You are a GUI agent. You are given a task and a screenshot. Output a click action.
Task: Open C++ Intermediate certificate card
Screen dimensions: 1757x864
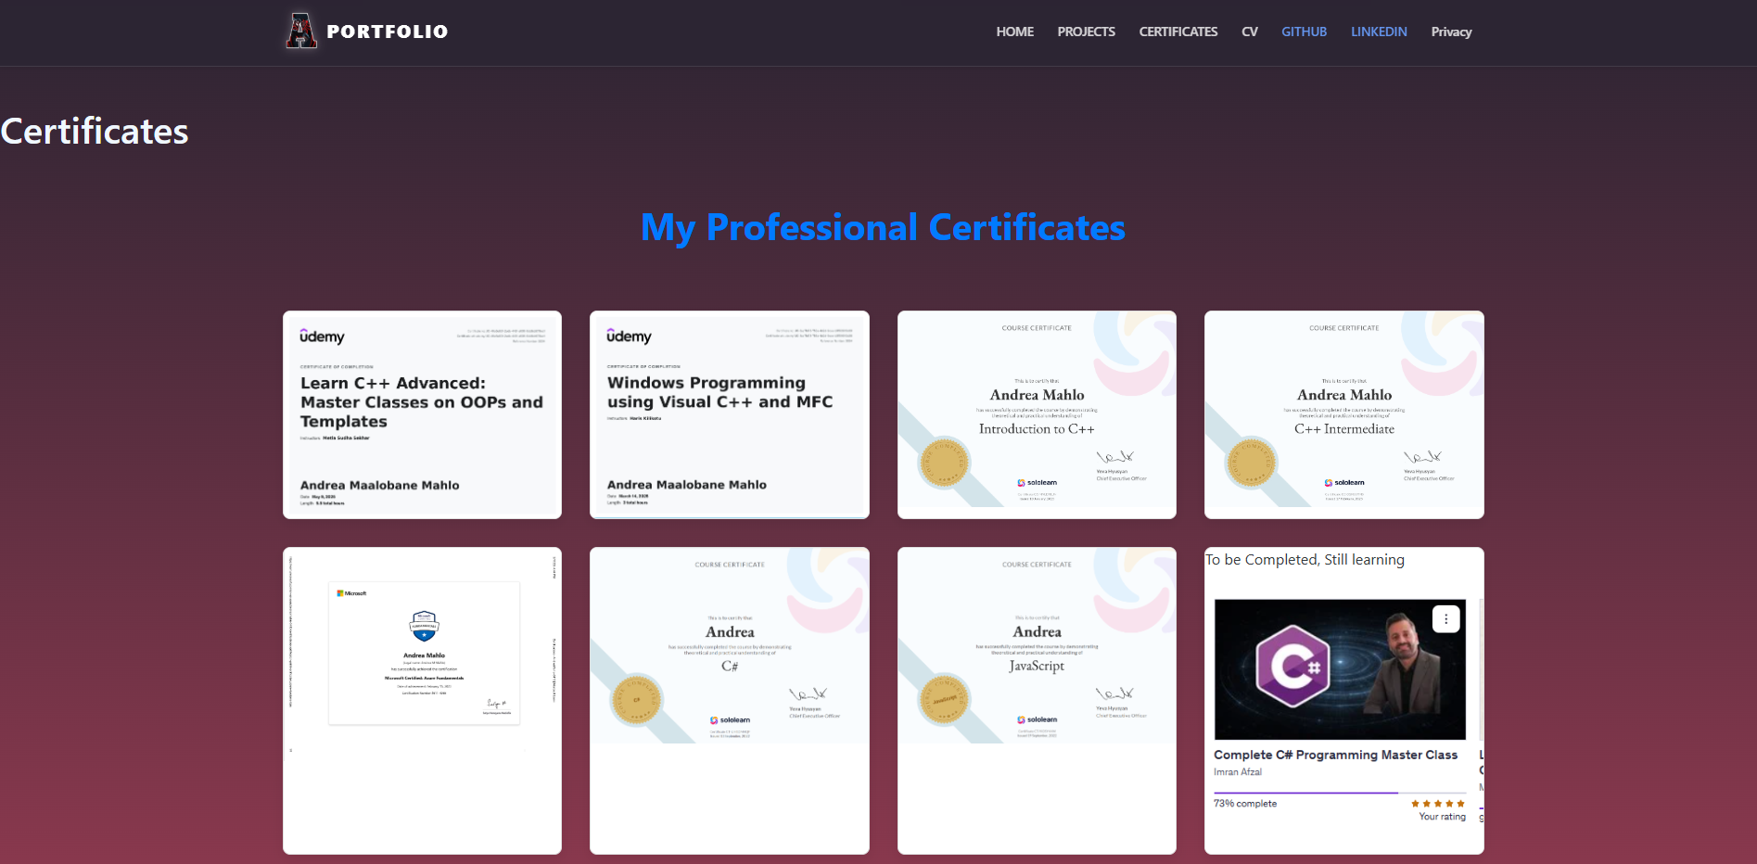pos(1343,414)
